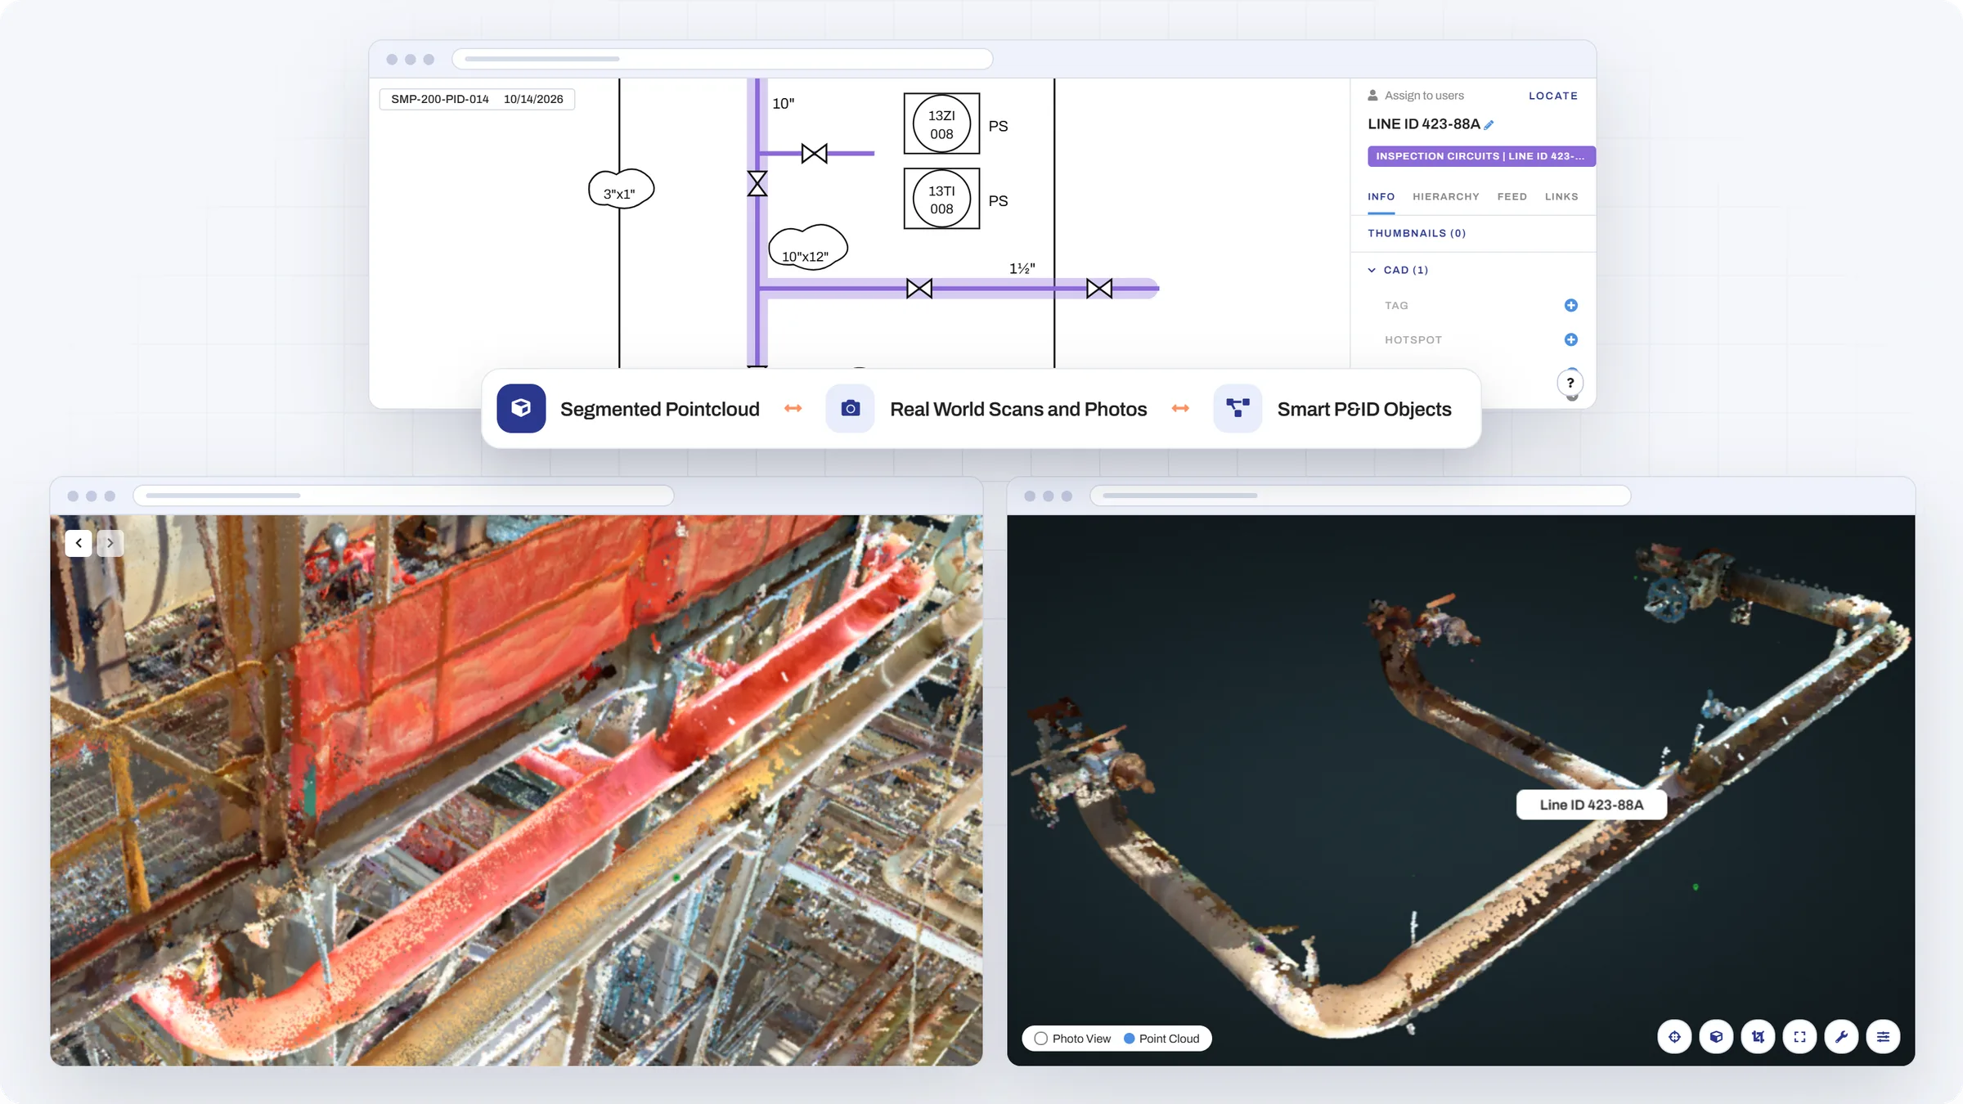Viewport: 1963px width, 1104px height.
Task: Click the INSPECTION CIRCUITS purple tag
Action: tap(1481, 156)
